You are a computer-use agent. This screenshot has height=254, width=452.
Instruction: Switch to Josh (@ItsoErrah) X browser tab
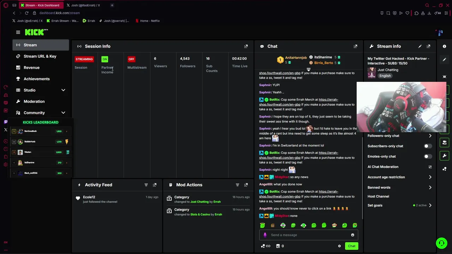point(85,5)
